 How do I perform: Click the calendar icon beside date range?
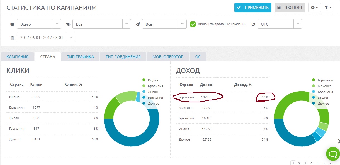tap(13, 38)
